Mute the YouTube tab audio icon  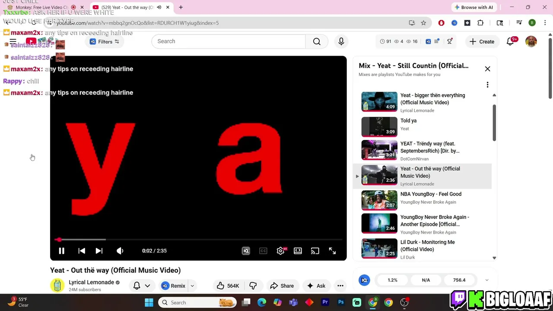click(x=159, y=7)
